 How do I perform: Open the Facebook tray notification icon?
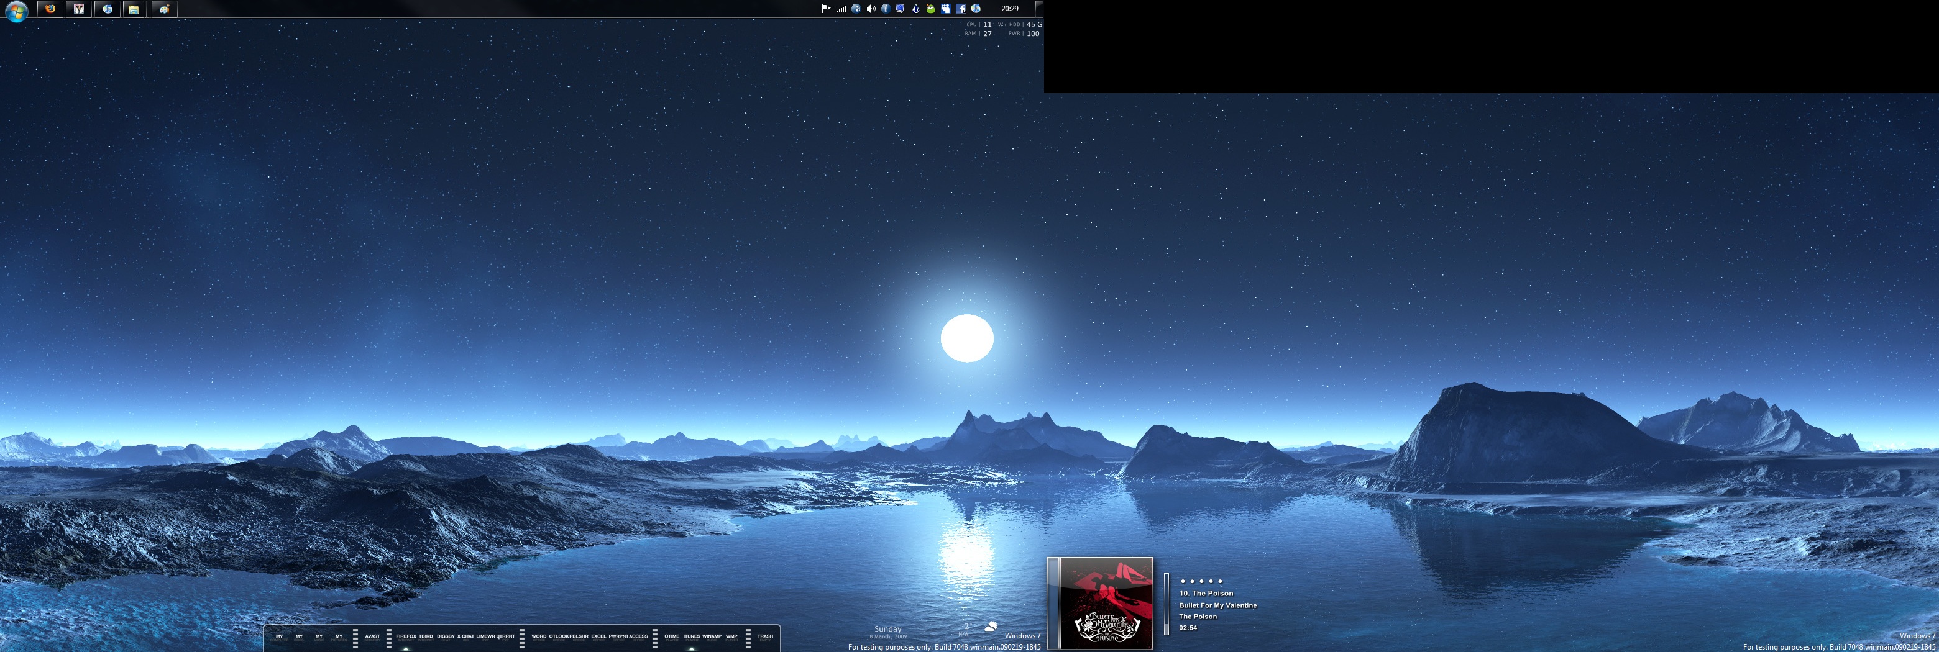[960, 9]
